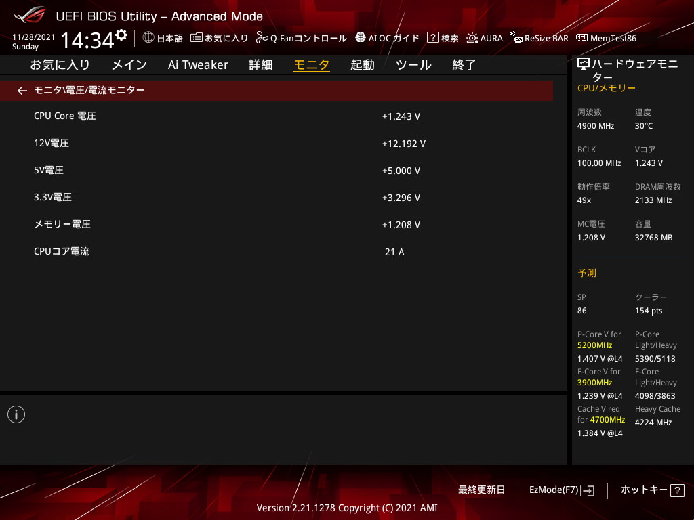This screenshot has height=520, width=694.
Task: Open the search question mark icon
Action: [432, 38]
